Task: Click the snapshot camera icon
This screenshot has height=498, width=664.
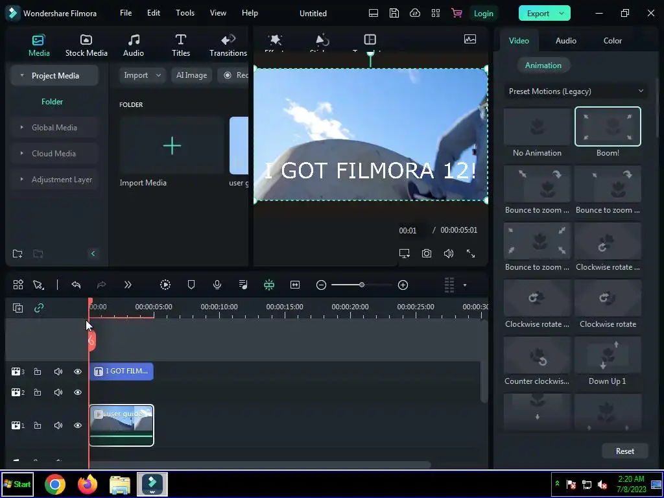Action: [427, 254]
